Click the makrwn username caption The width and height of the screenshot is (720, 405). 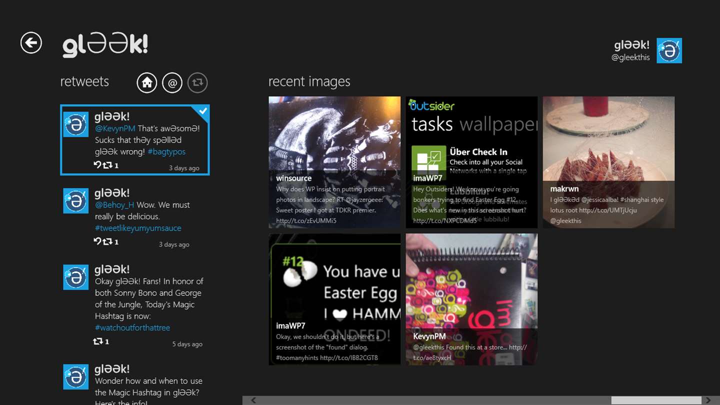click(x=564, y=188)
